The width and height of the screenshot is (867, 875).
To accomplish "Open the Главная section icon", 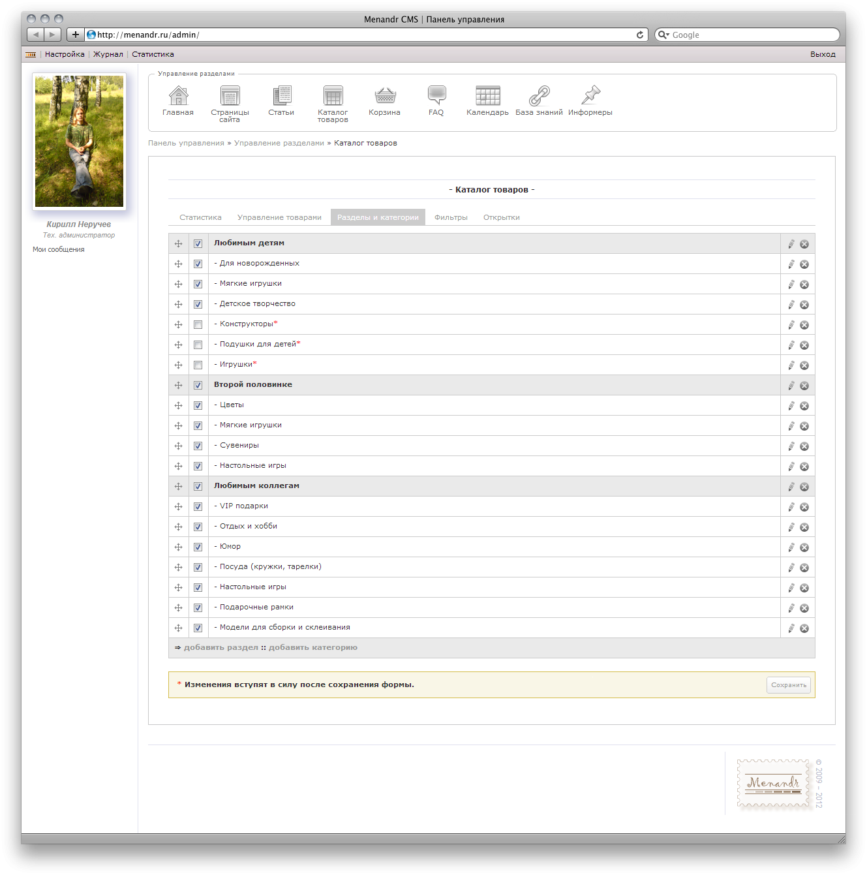I will 177,97.
